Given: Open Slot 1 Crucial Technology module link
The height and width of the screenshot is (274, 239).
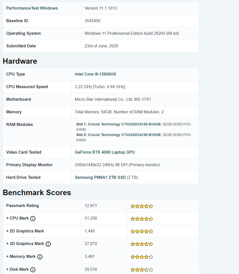Looking at the screenshot, I should tap(124, 124).
